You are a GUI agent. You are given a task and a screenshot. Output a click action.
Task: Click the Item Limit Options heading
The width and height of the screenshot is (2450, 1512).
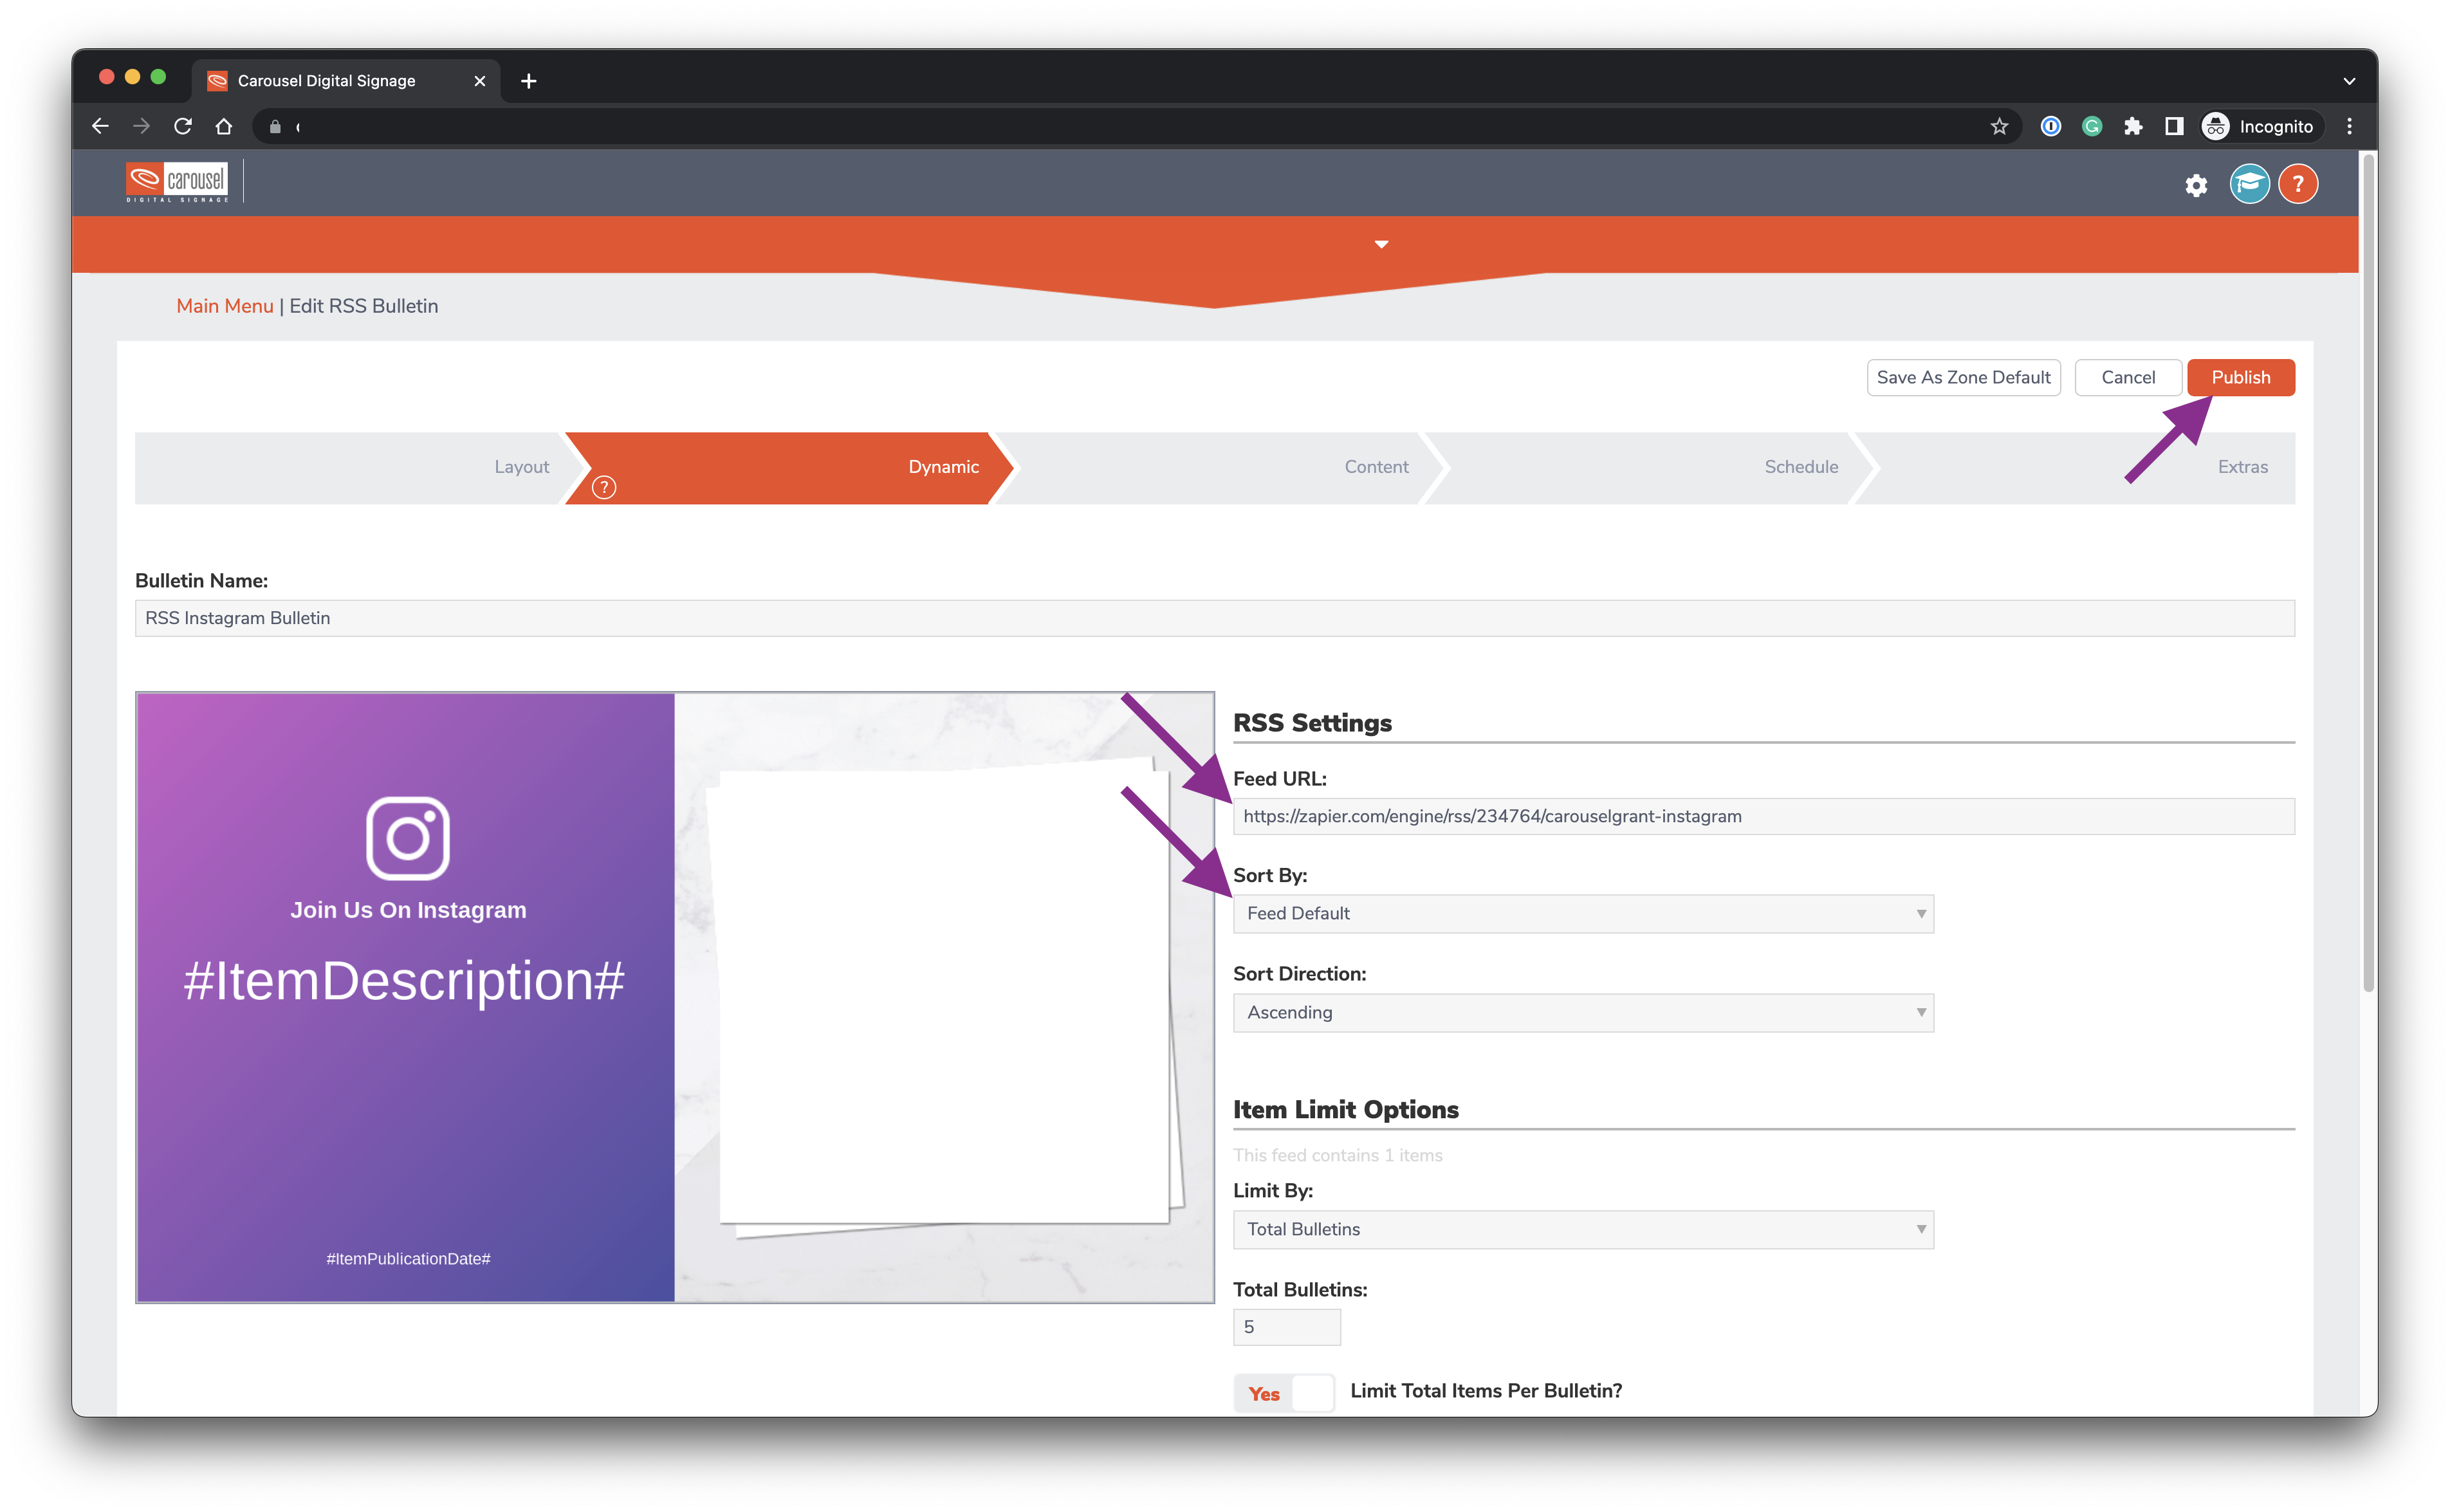click(x=1345, y=1110)
